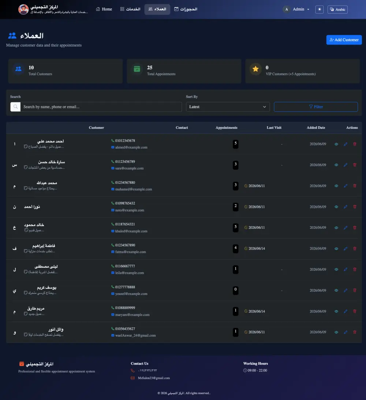Click phone number 01123456789
This screenshot has width=366, height=400.
[125, 161]
